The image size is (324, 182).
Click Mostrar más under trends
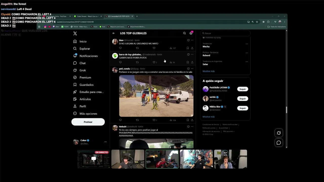pos(209,71)
